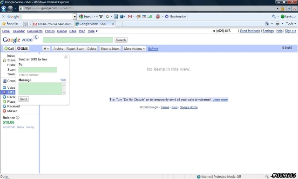Click the stop loading red X icon
The width and height of the screenshot is (298, 179).
(x=295, y=8)
